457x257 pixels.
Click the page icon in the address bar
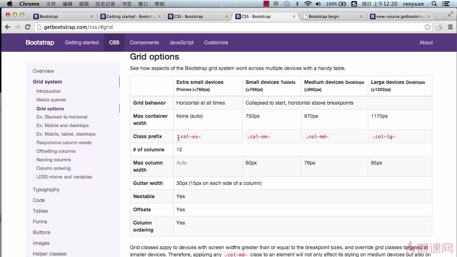tap(39, 27)
